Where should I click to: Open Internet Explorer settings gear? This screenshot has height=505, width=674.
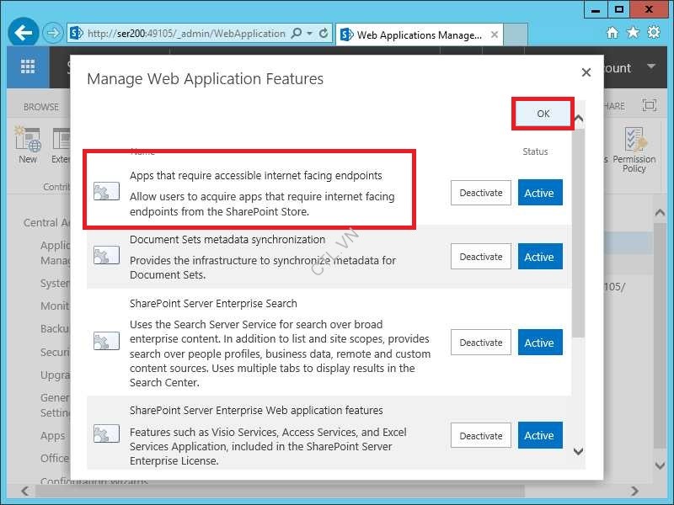(653, 32)
